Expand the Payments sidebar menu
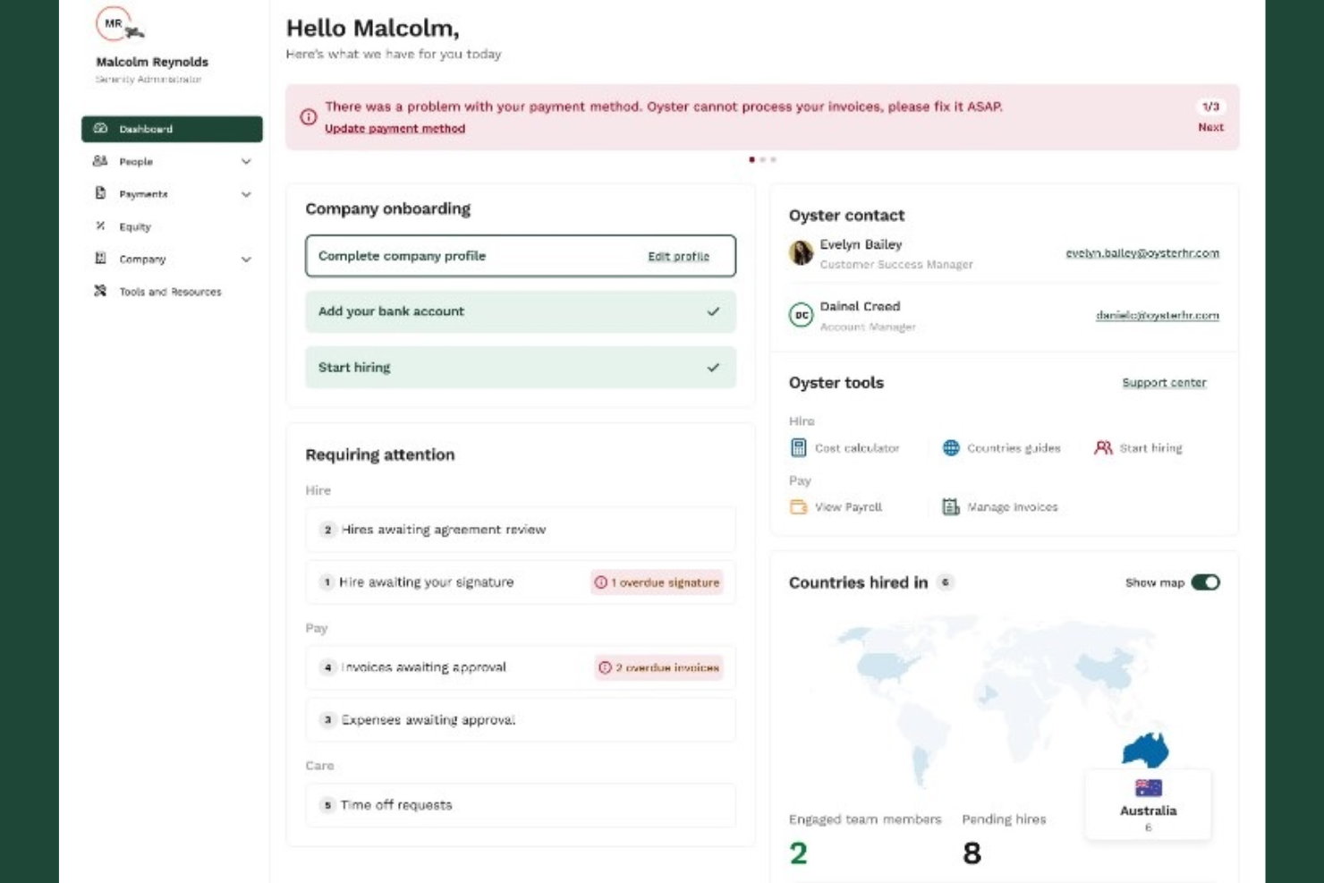This screenshot has height=883, width=1324. pos(246,194)
